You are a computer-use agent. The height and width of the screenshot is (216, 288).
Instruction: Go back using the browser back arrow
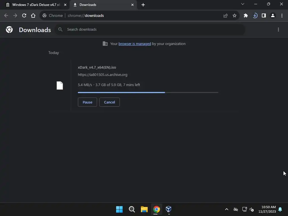6,16
